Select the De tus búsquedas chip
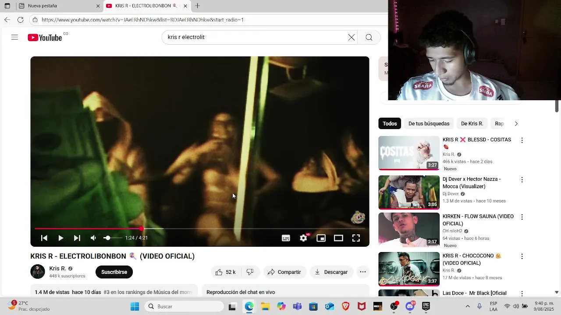This screenshot has width=561, height=315. click(429, 124)
